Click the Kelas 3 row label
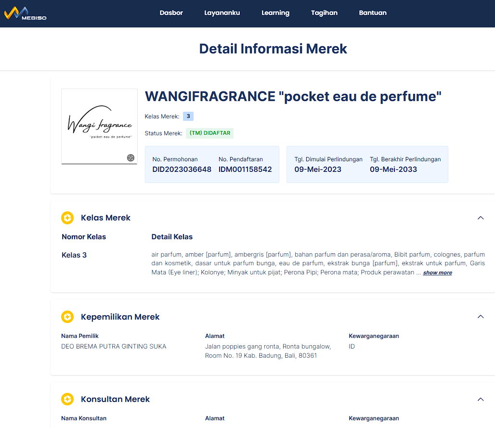 click(x=74, y=255)
